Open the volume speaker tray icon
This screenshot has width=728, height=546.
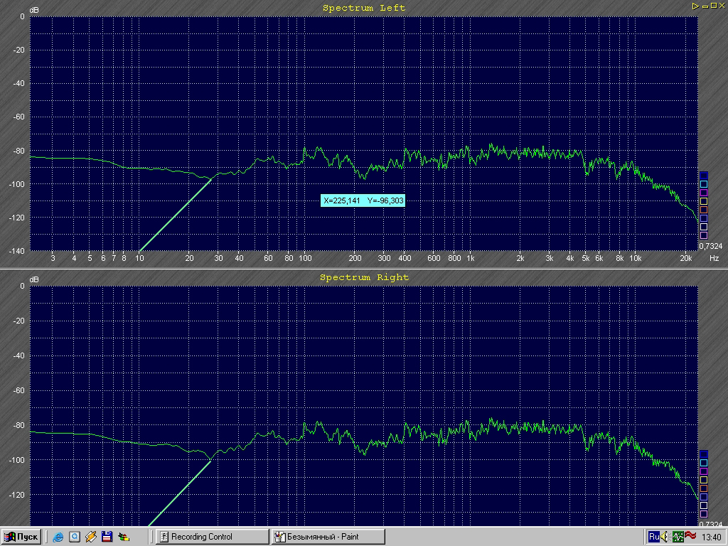pyautogui.click(x=666, y=537)
